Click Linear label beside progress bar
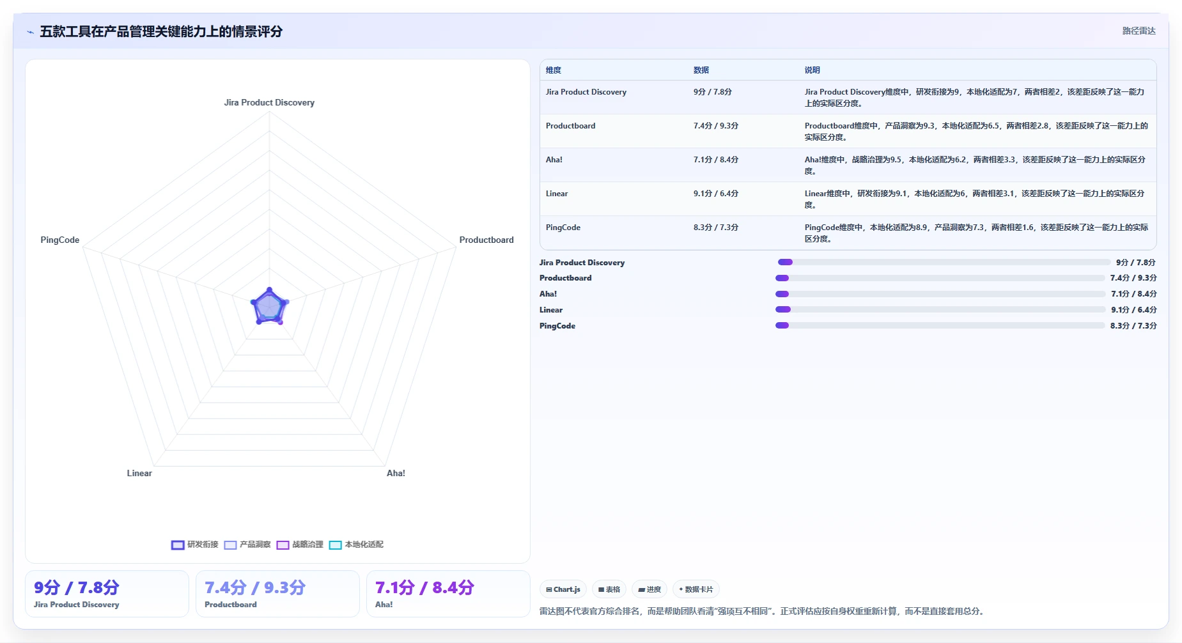 551,310
